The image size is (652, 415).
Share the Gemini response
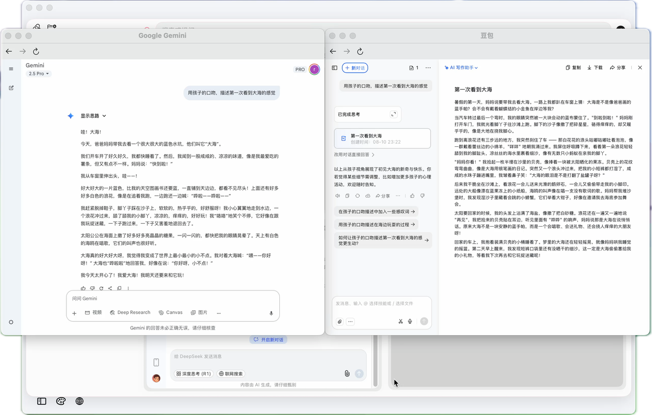click(110, 288)
